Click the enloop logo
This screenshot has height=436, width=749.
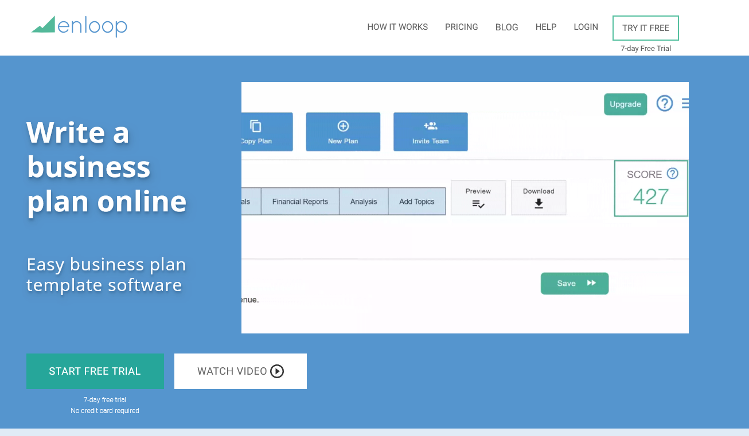pyautogui.click(x=79, y=26)
